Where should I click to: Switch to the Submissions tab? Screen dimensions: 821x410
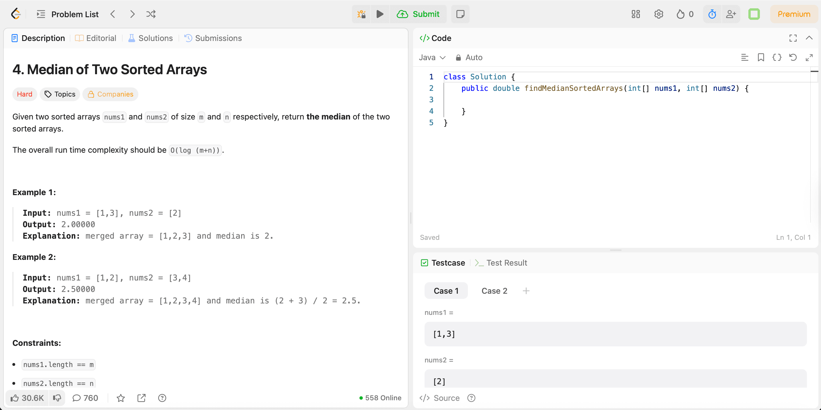(x=213, y=38)
